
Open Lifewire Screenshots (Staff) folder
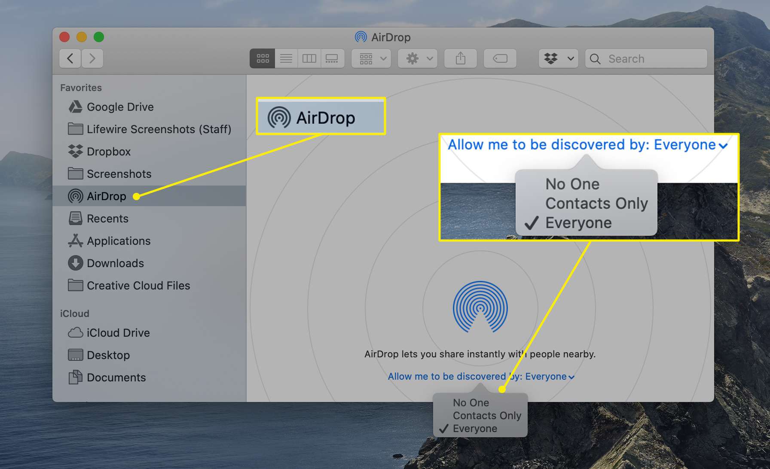tap(149, 129)
